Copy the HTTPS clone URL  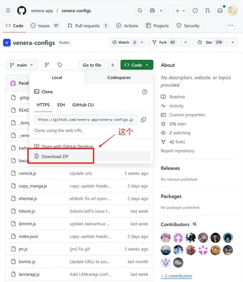click(143, 119)
